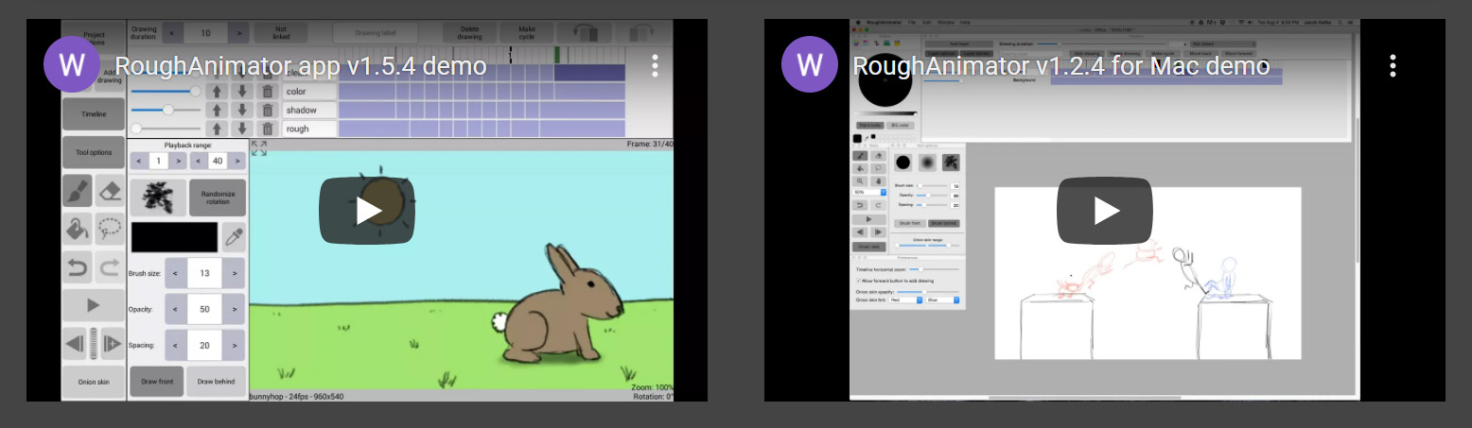Select the eraser tool in the v1.5.4 demo

click(x=110, y=191)
